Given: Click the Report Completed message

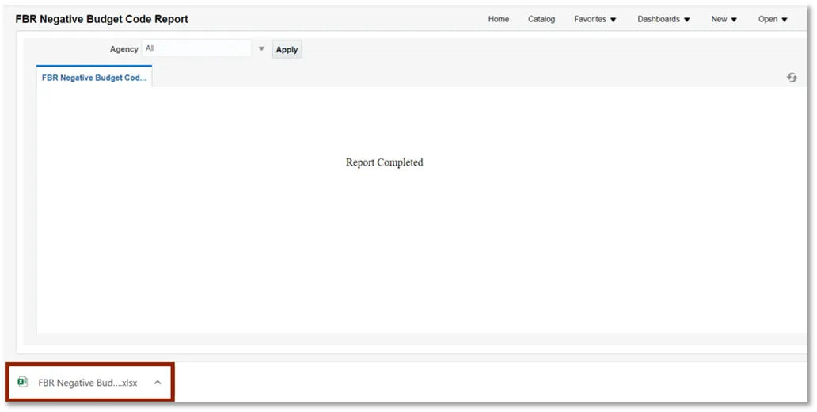Looking at the screenshot, I should (x=385, y=162).
